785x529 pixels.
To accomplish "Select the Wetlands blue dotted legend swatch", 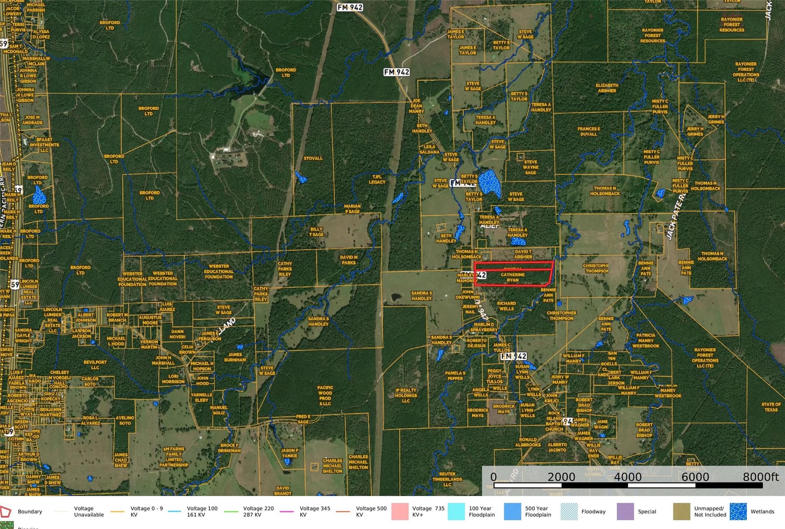I will point(738,511).
